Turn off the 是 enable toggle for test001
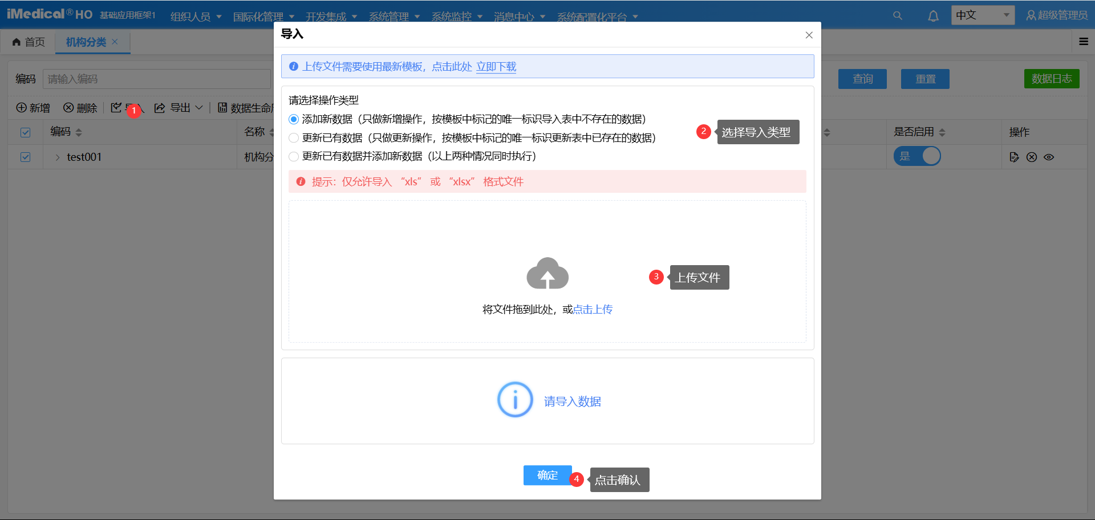 917,156
